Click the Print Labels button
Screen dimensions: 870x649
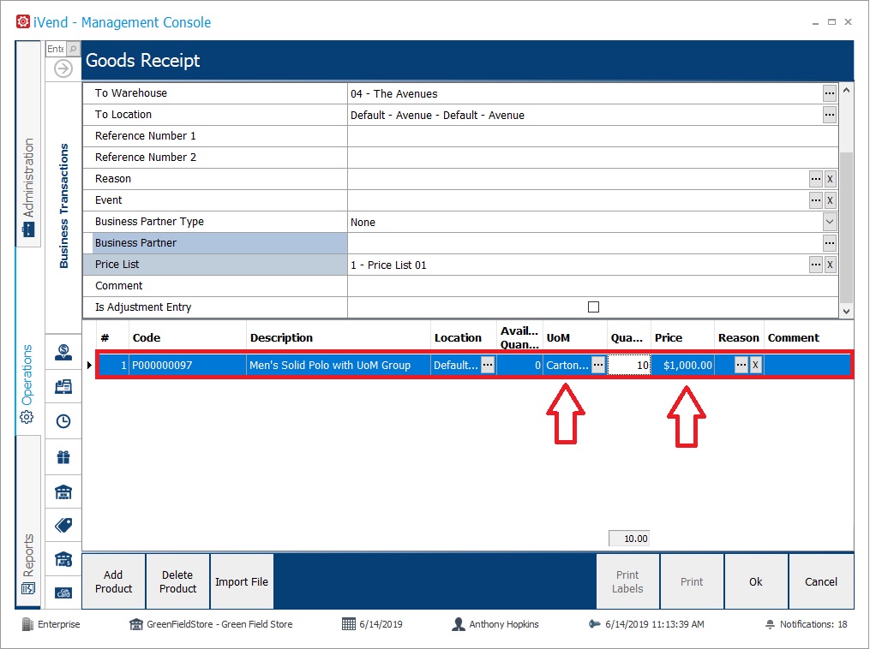(627, 581)
